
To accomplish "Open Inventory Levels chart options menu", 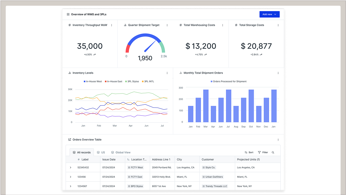I will point(167,73).
